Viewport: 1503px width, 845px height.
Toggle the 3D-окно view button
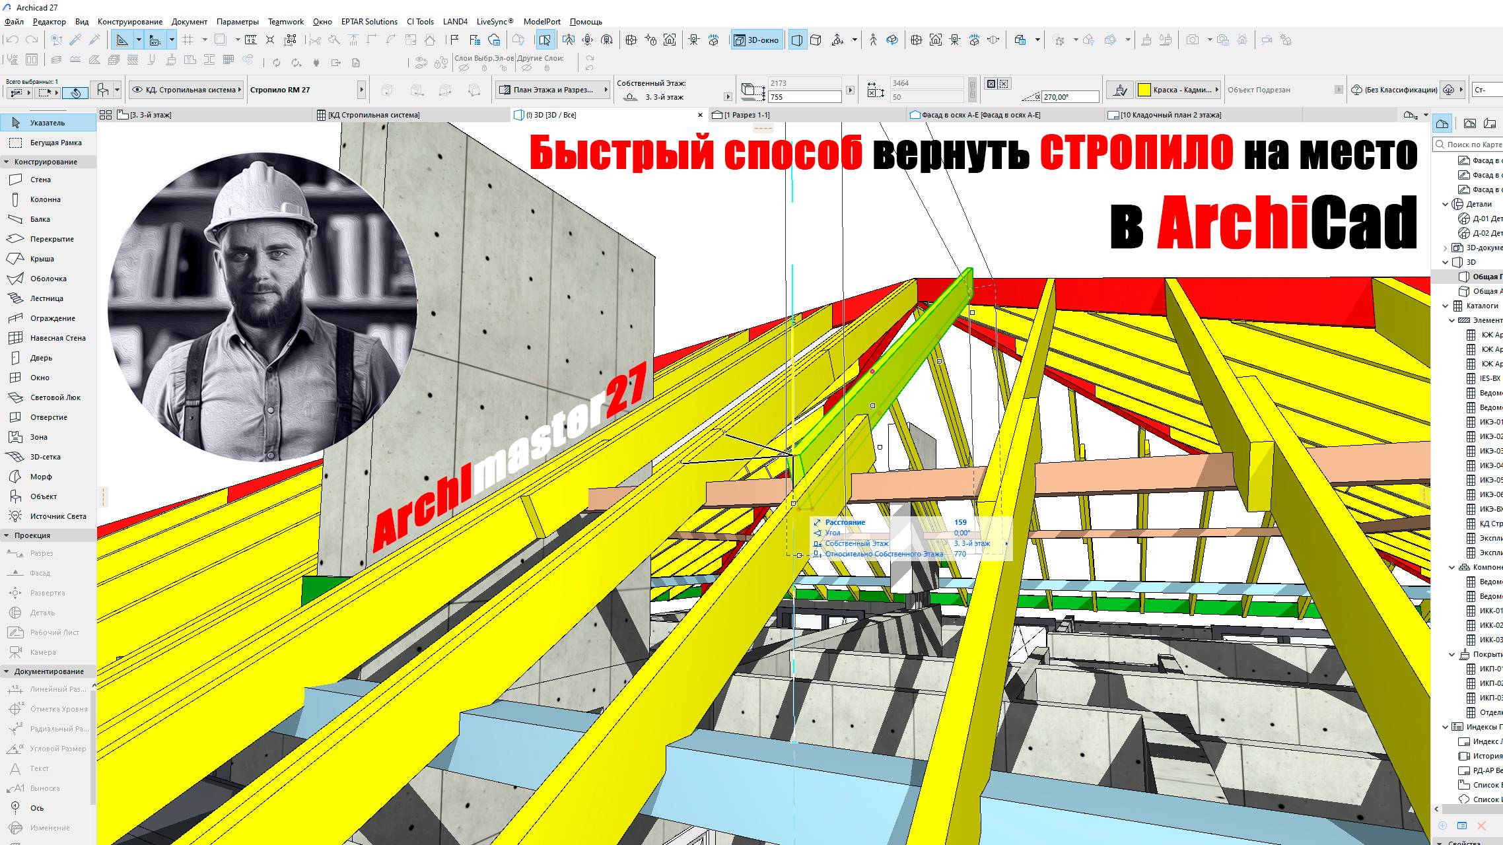tap(757, 40)
